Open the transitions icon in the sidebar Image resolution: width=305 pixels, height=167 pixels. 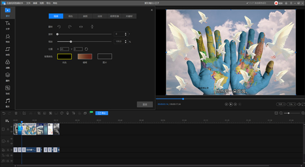8,49
